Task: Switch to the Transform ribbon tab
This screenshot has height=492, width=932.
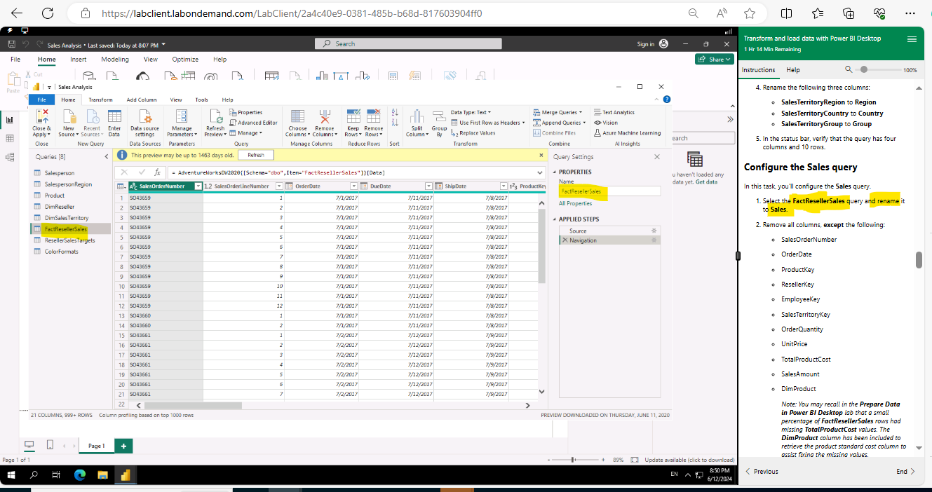Action: pyautogui.click(x=100, y=100)
